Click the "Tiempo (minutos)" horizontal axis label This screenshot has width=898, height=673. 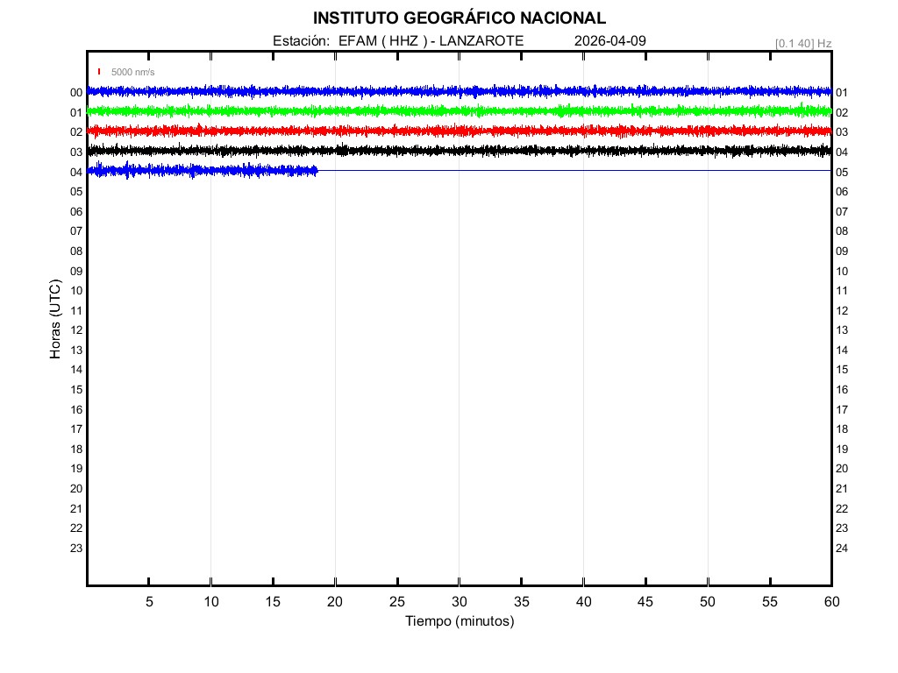[459, 621]
